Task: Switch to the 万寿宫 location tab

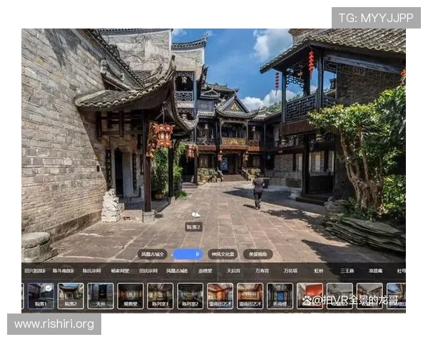Action: (262, 271)
